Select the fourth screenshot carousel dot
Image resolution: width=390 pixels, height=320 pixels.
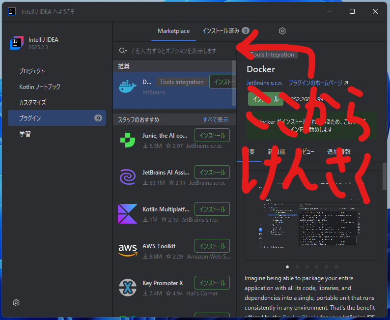click(x=317, y=267)
